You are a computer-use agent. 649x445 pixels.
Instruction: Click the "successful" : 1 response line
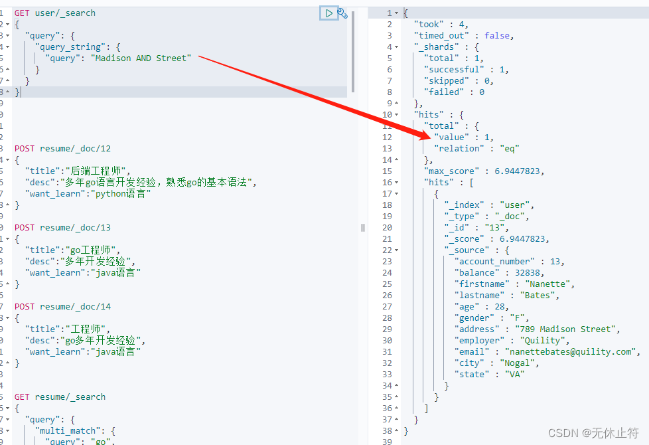coord(467,70)
